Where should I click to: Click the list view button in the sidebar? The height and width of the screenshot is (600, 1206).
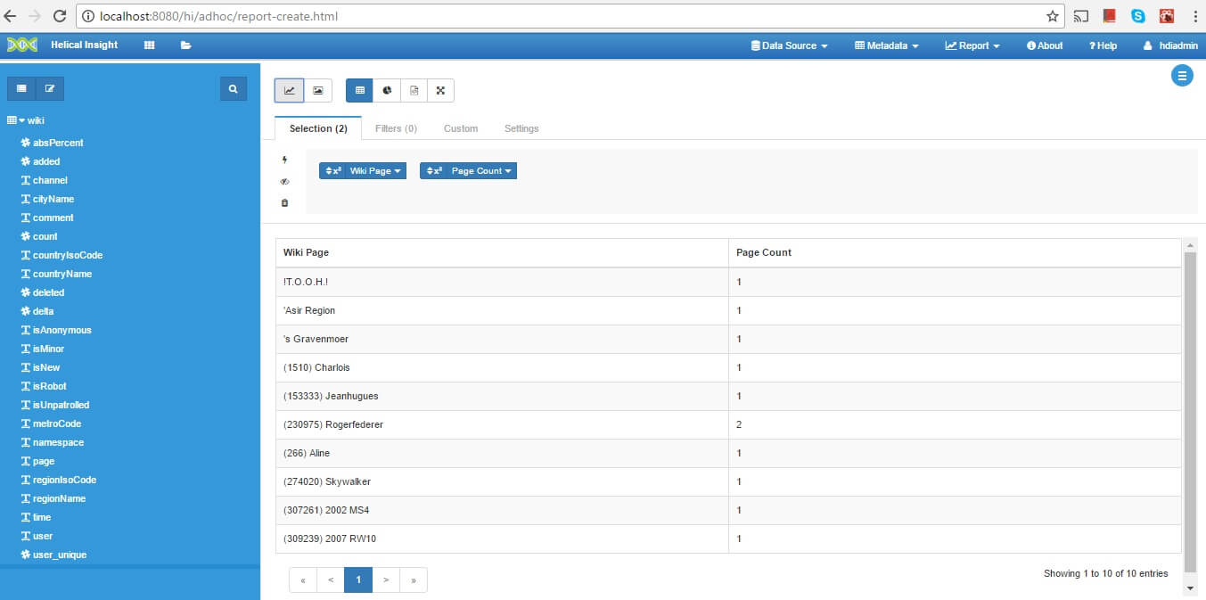21,88
